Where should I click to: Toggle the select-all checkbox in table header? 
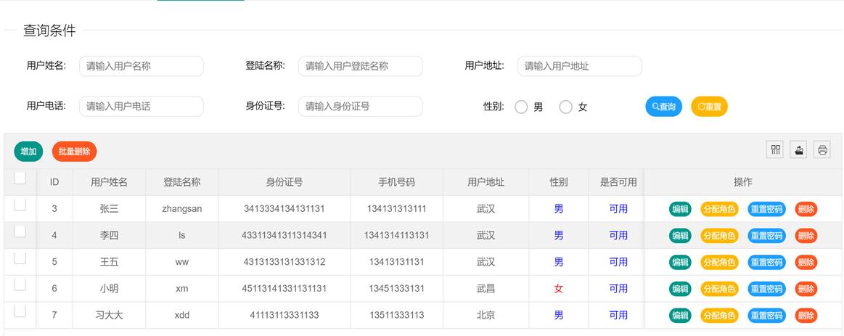20,179
